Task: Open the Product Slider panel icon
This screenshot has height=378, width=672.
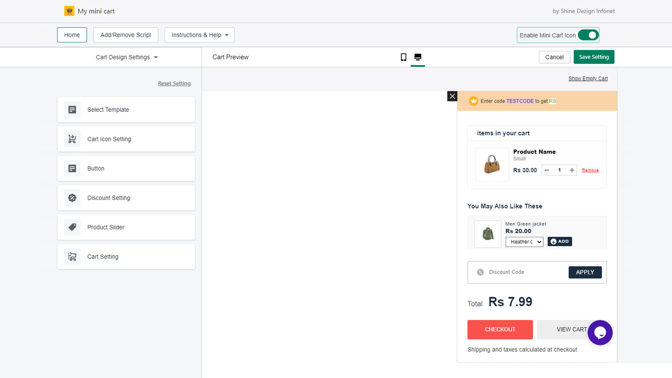Action: pos(72,227)
